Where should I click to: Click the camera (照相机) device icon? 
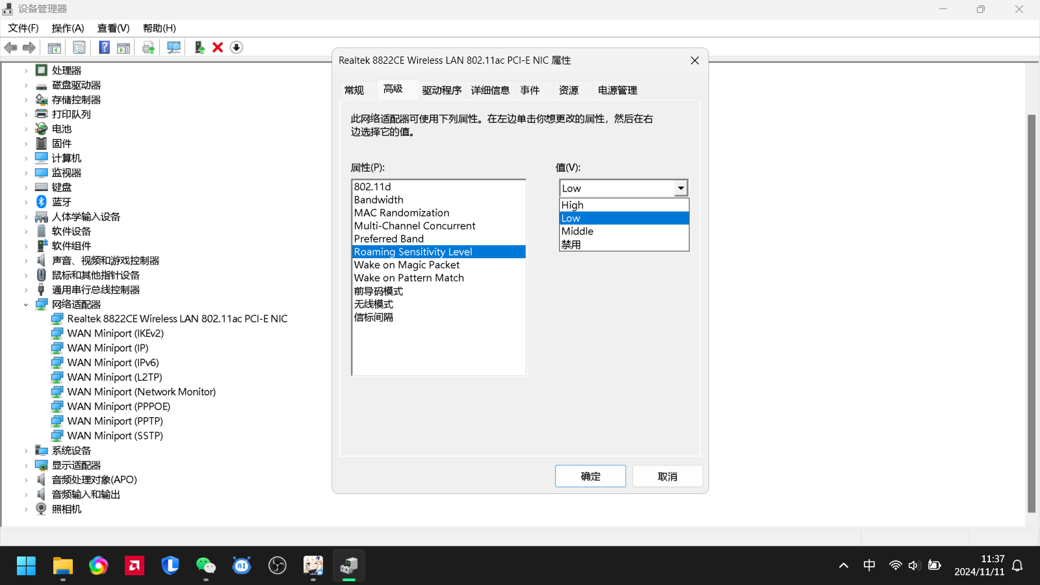pos(42,509)
